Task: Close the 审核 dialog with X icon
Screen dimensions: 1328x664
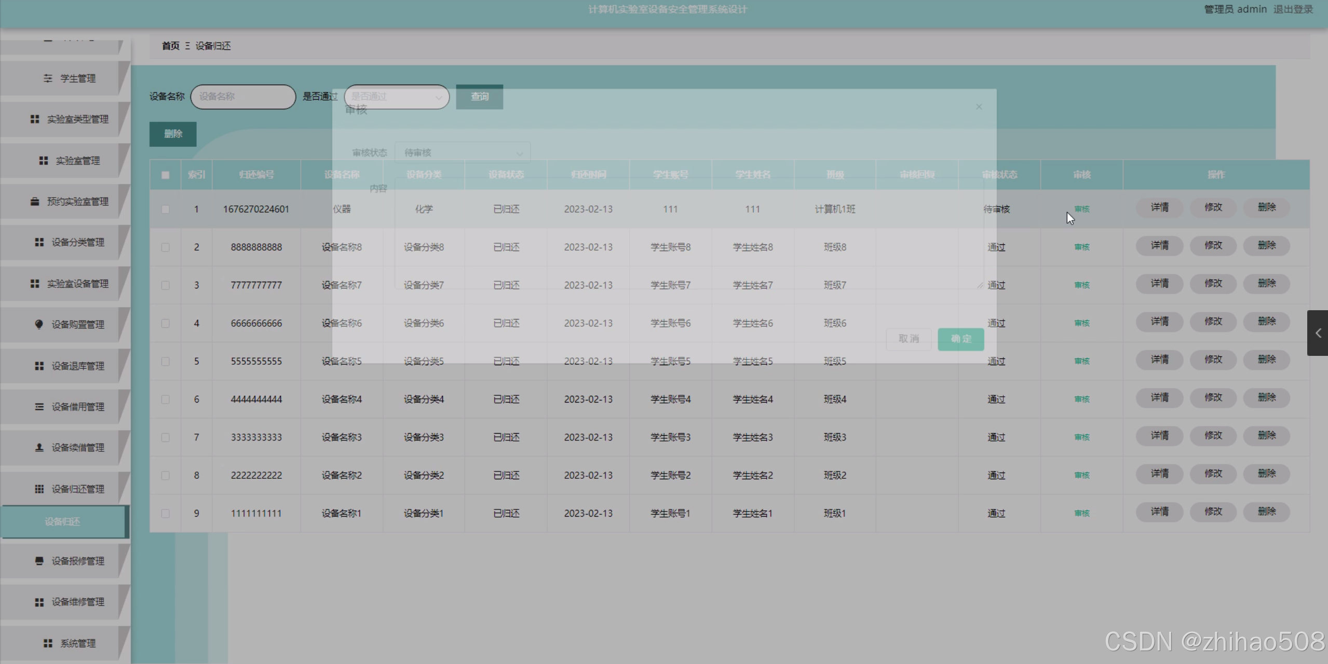Action: coord(979,107)
